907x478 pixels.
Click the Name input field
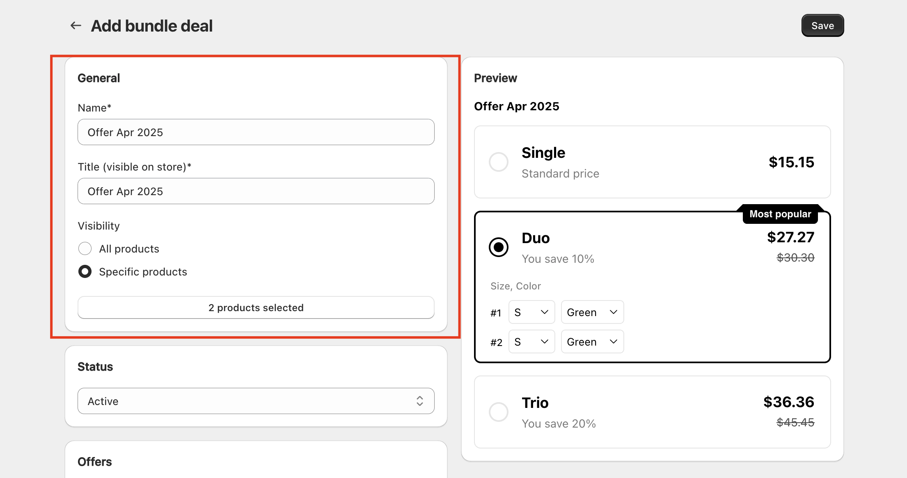[256, 132]
